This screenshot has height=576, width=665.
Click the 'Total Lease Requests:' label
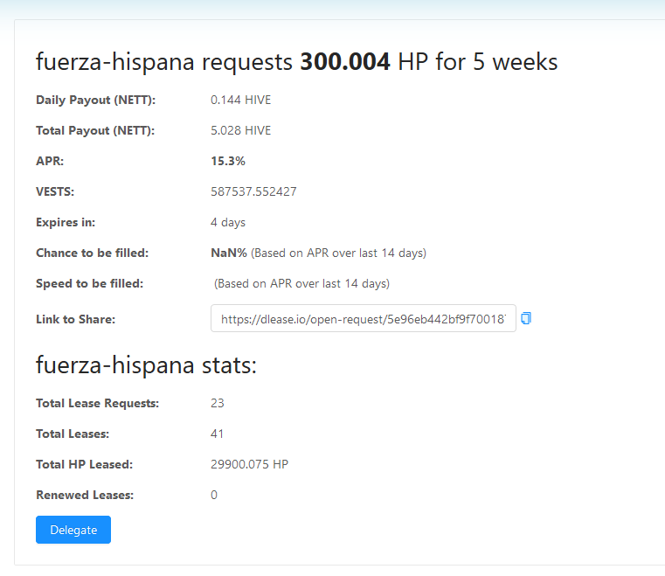[x=98, y=403]
